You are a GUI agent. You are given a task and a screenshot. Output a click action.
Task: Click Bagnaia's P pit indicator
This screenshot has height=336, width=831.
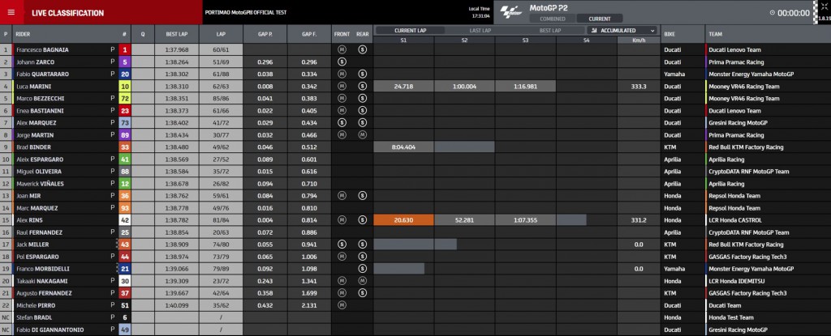pos(112,49)
